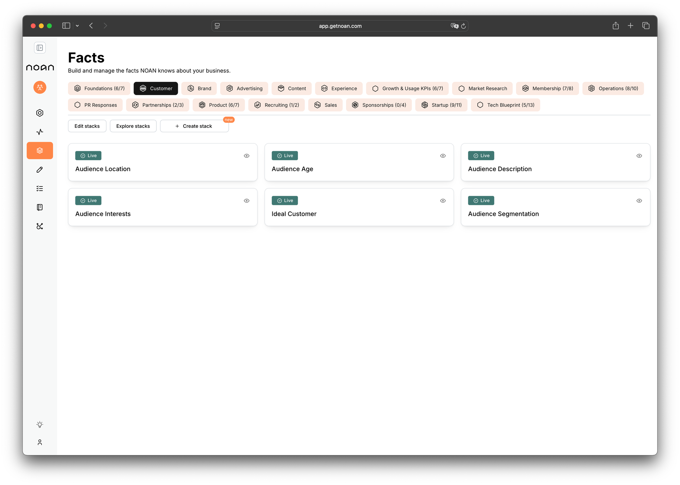
Task: Collapse the NOAN sidebar panel toggle
Action: pyautogui.click(x=40, y=48)
